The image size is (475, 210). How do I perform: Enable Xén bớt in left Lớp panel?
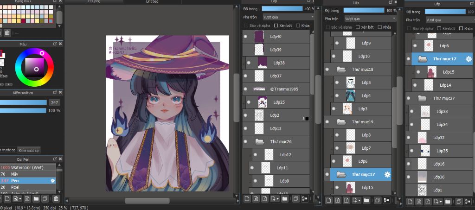[276, 25]
